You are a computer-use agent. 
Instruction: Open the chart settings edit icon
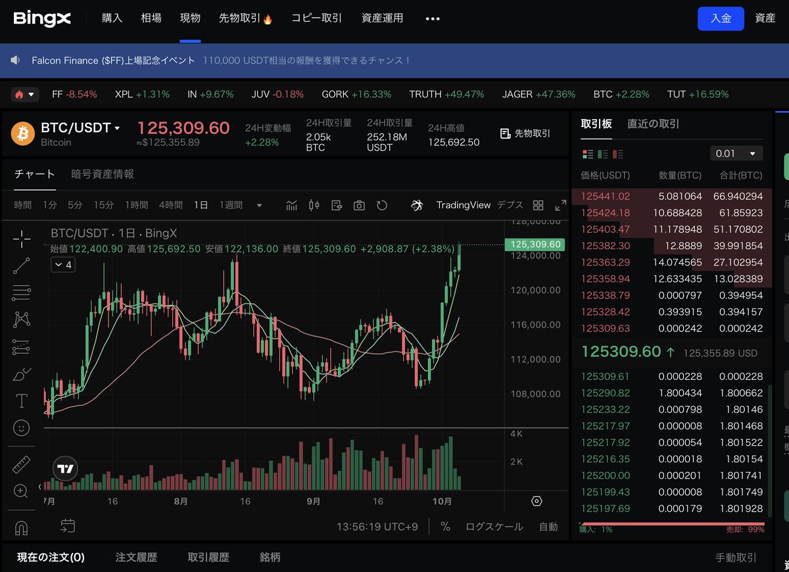[x=337, y=205]
